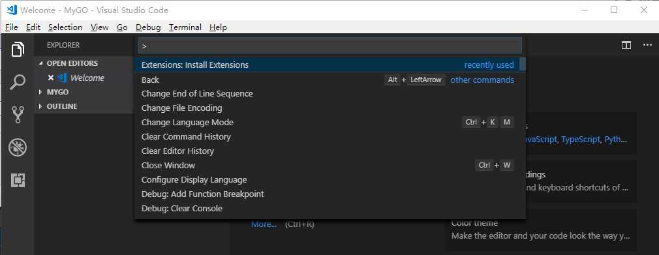
Task: Open the Source Control view icon
Action: click(18, 114)
